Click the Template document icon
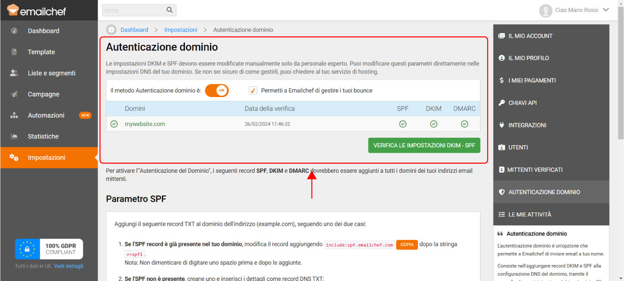Image resolution: width=624 pixels, height=281 pixels. [x=14, y=52]
